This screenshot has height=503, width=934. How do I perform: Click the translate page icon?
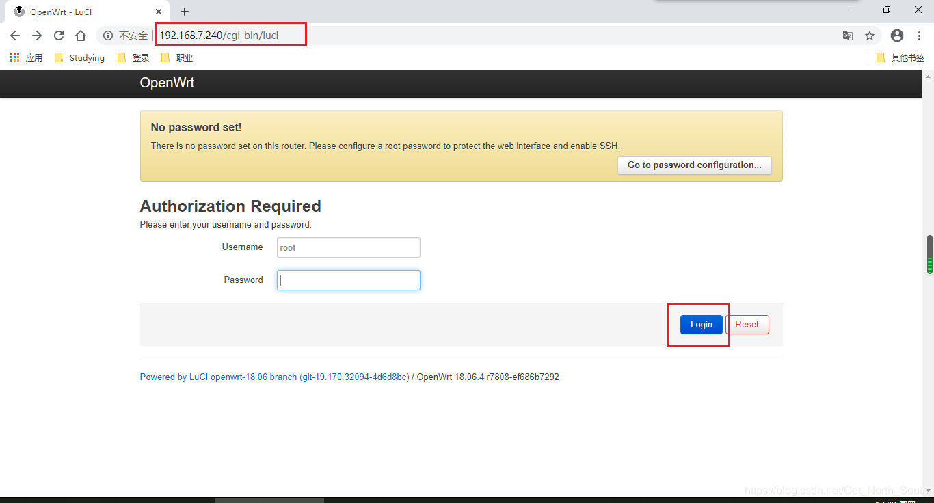(848, 36)
